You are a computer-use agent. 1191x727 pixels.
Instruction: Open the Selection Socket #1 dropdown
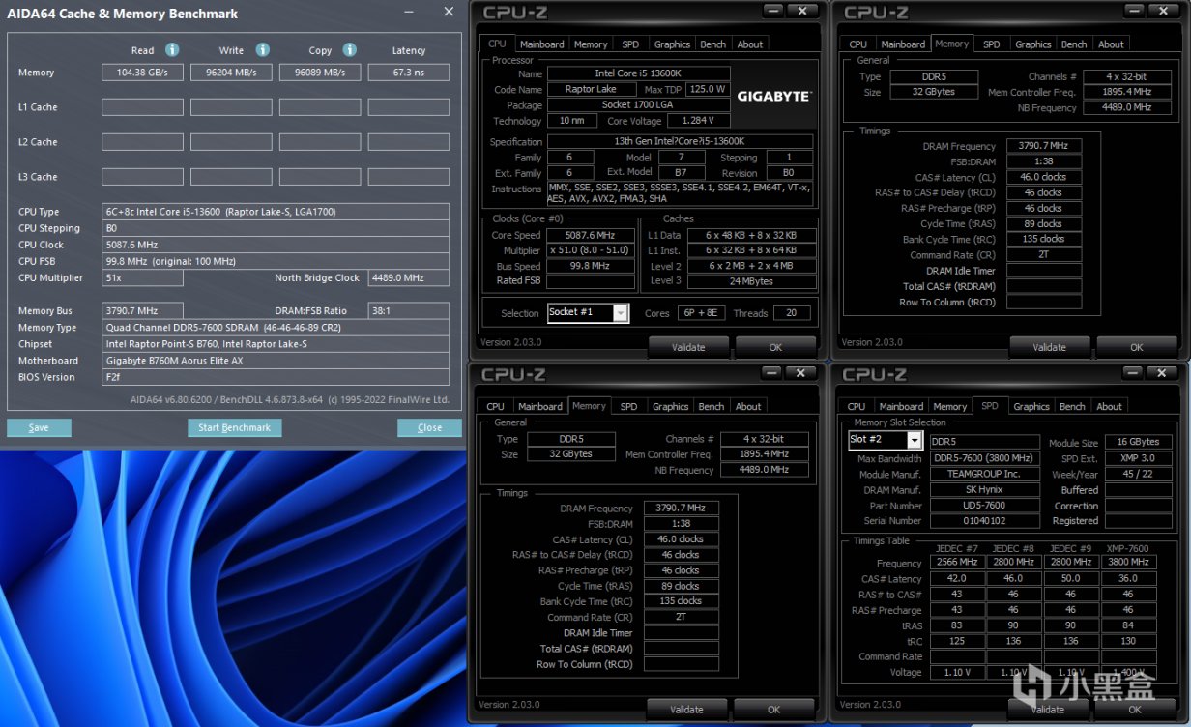(620, 312)
